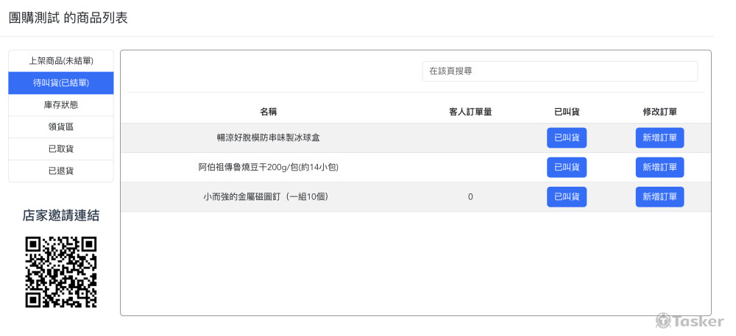Click the 修改訂單 column header
This screenshot has width=736, height=336.
tap(659, 112)
